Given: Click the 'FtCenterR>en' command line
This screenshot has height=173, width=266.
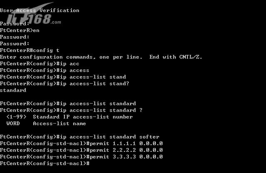Looking at the screenshot, I should click(20, 30).
